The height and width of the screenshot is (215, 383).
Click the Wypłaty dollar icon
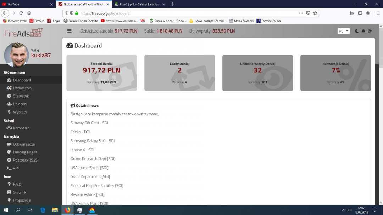point(9,112)
